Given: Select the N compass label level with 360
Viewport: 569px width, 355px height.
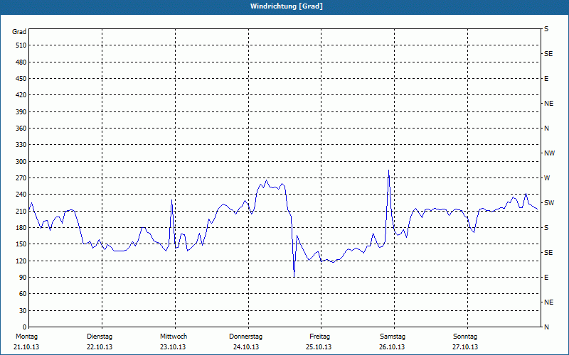Looking at the screenshot, I should click(546, 129).
